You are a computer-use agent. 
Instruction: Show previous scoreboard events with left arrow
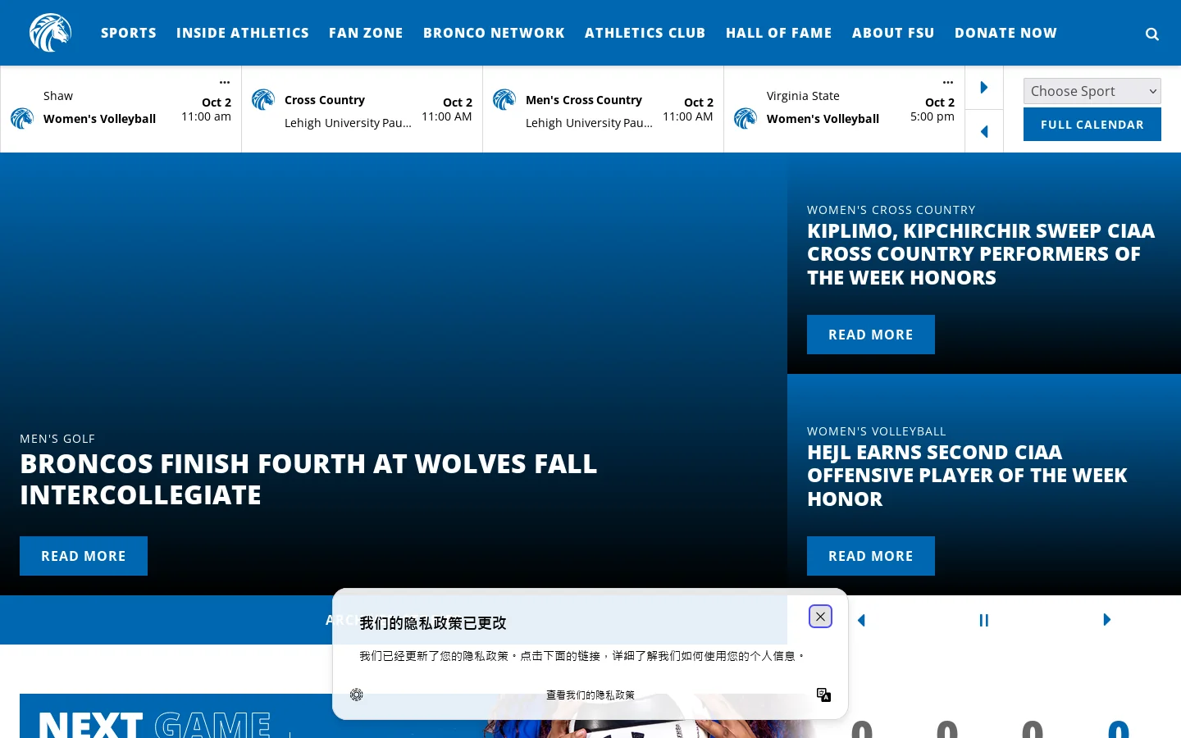(x=984, y=131)
